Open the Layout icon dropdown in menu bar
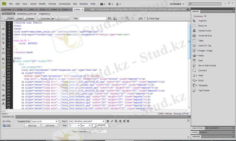 coord(103,4)
